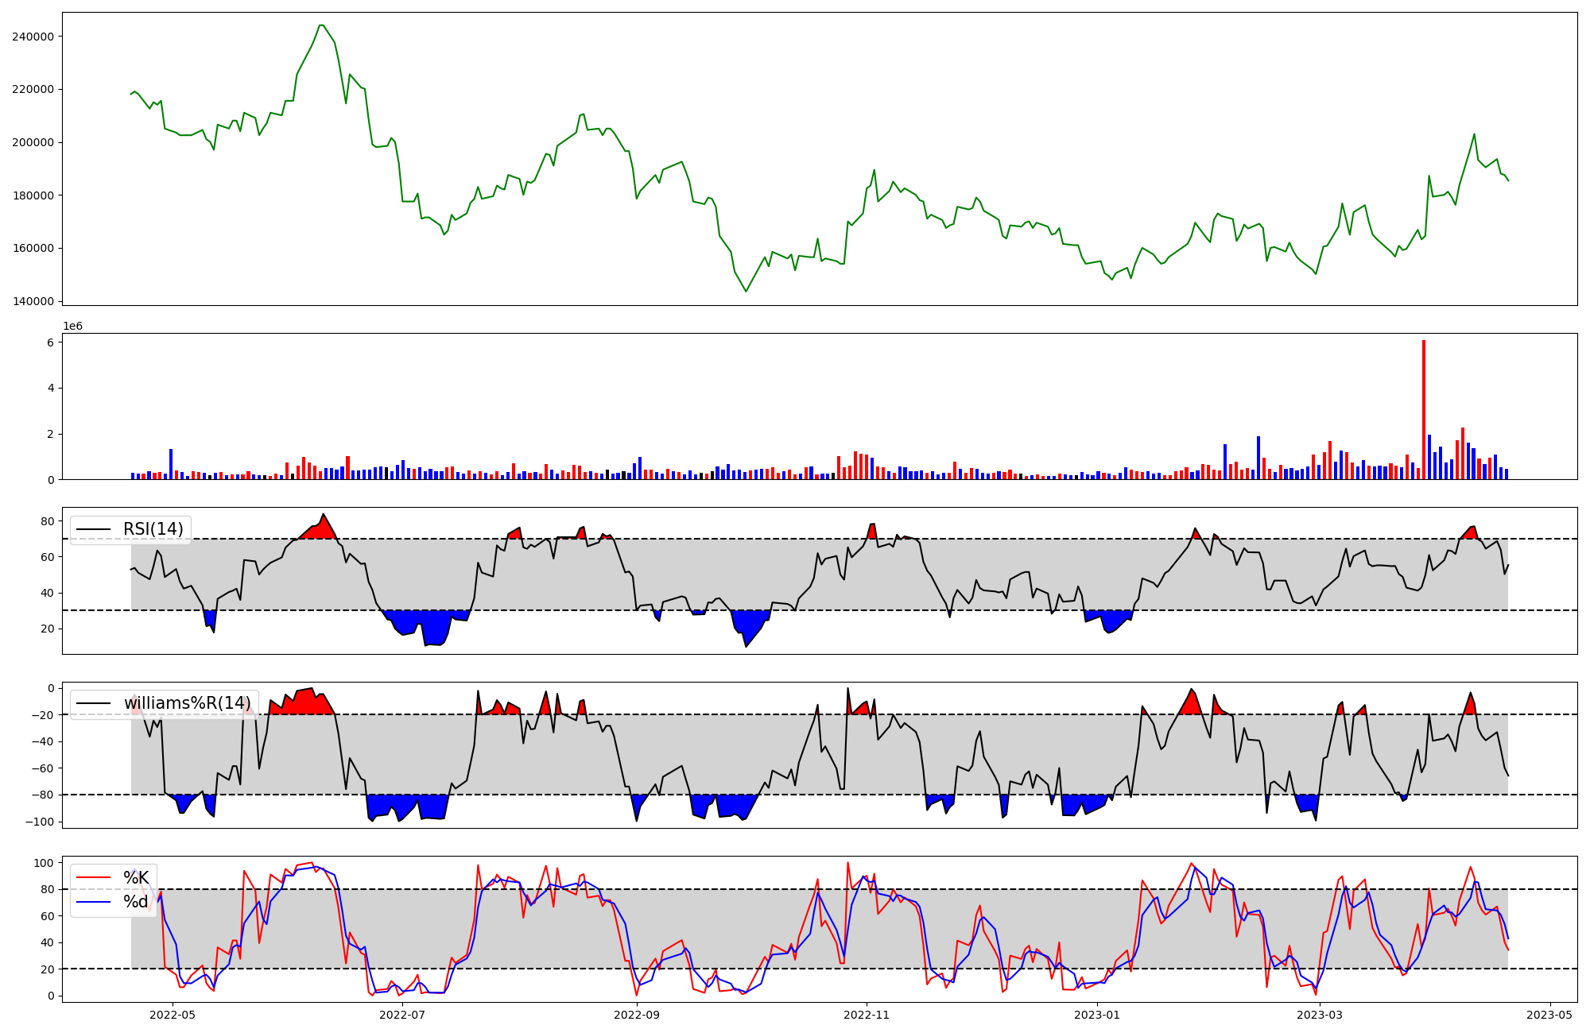Click the RSI(14) legend label
This screenshot has width=1590, height=1033.
pyautogui.click(x=153, y=529)
